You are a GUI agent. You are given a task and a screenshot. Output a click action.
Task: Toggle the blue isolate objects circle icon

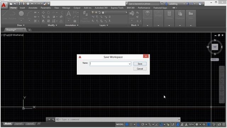coord(209,124)
